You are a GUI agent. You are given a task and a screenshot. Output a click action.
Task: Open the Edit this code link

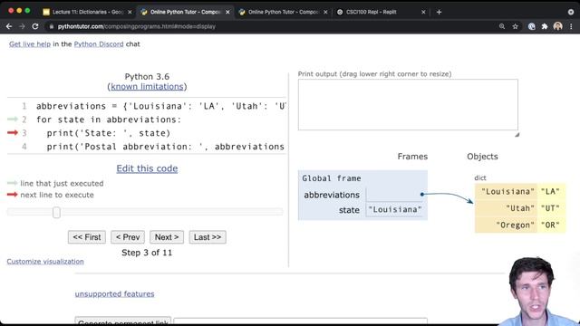147,168
